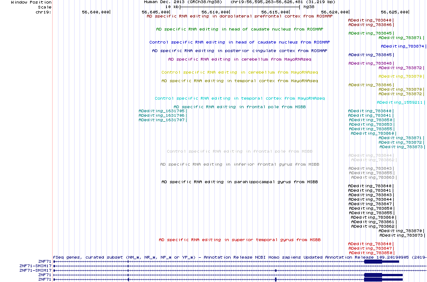The width and height of the screenshot is (427, 282).
Task: Click light gray ADediting_783862 item
Action: click(x=374, y=160)
